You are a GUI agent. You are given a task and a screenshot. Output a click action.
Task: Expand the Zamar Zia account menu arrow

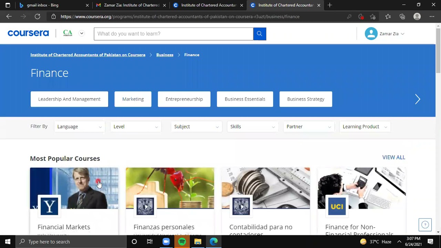point(402,34)
